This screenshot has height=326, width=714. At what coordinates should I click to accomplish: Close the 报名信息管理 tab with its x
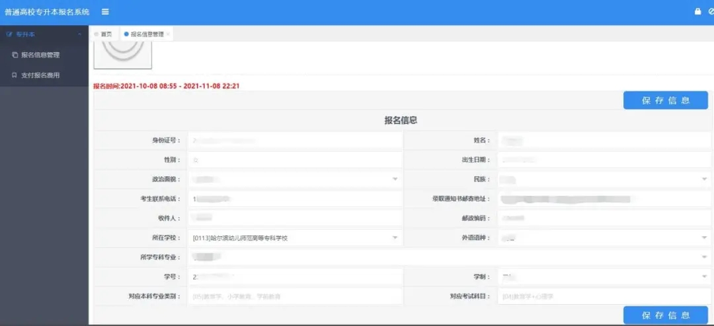[168, 34]
